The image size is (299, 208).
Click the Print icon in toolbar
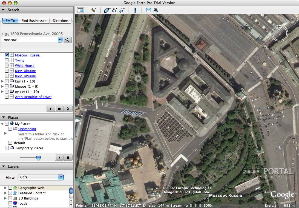[156, 10]
